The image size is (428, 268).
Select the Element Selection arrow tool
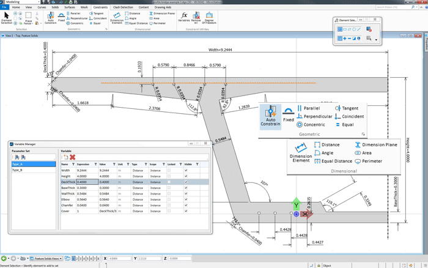6,15
